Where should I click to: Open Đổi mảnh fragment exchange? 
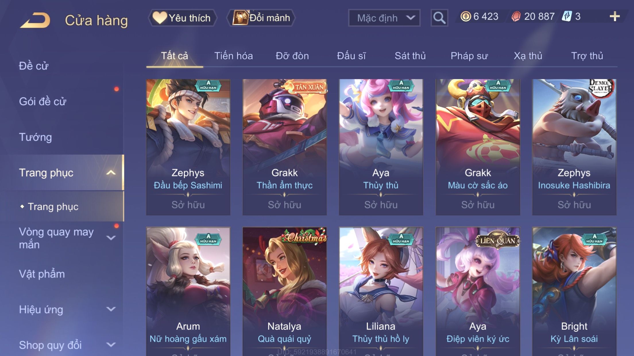(261, 18)
